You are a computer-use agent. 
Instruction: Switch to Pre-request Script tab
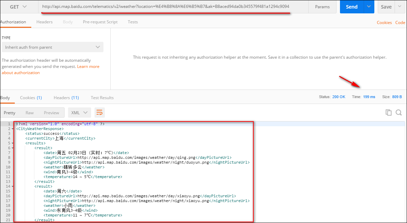point(100,22)
